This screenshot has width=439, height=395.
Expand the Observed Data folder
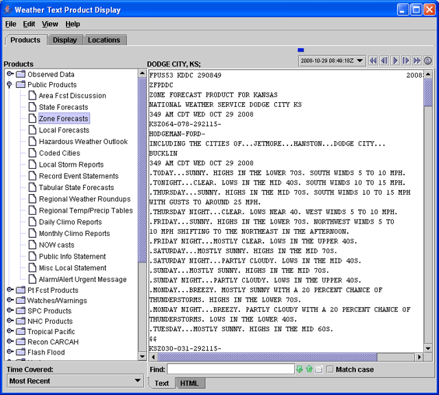(x=10, y=74)
